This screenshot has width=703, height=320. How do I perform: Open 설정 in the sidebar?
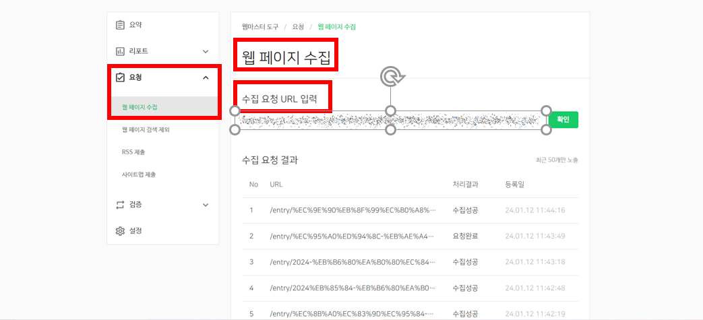point(136,231)
